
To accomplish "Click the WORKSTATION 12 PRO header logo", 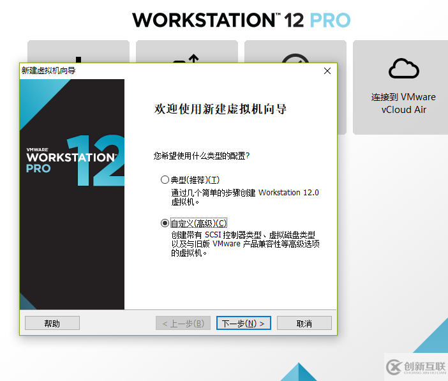I will pyautogui.click(x=241, y=20).
